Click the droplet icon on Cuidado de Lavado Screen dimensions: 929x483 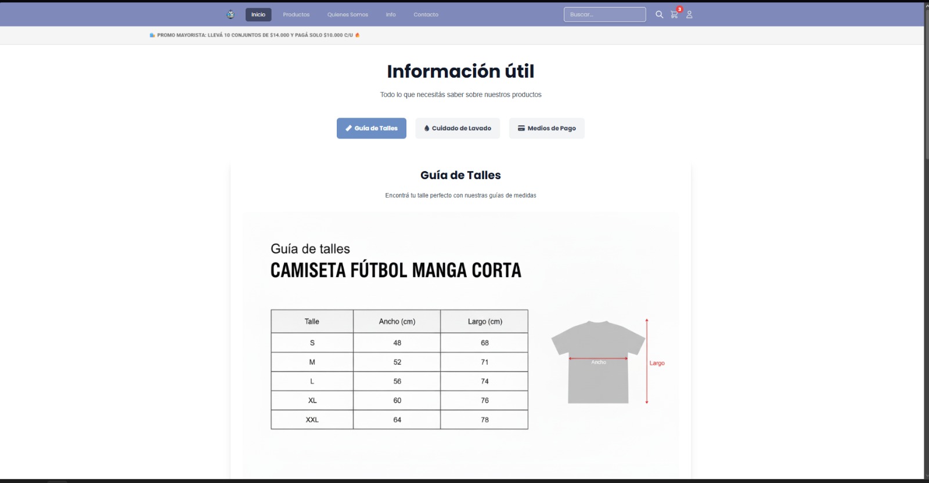(427, 128)
